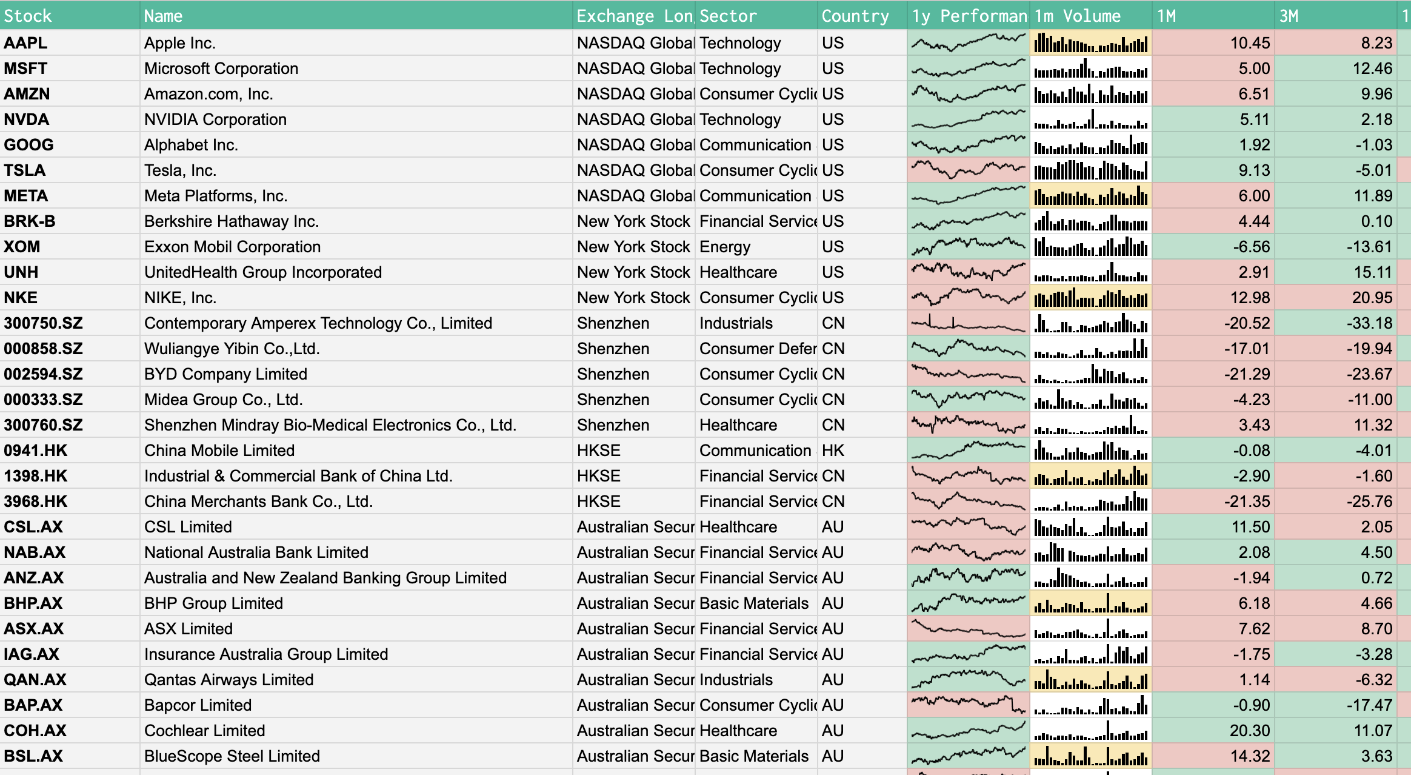This screenshot has width=1411, height=775.
Task: Select BSL.AX 1m volume bar chart
Action: 1090,756
